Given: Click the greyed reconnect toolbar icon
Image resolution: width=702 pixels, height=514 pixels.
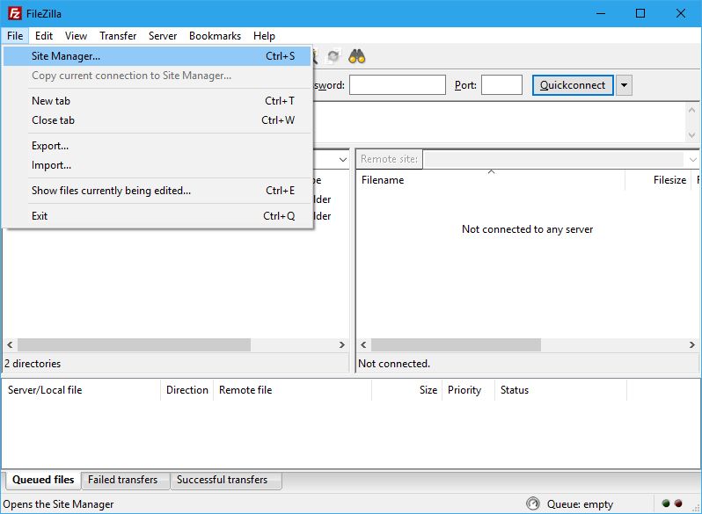Looking at the screenshot, I should coord(333,56).
